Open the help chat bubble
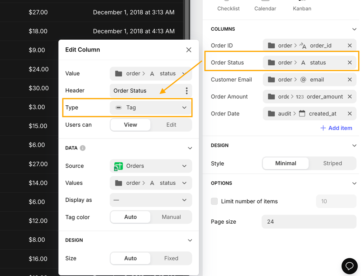This screenshot has width=361, height=276. point(349,266)
